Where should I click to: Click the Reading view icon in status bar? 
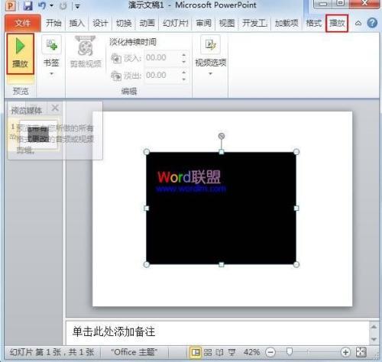pos(219,352)
